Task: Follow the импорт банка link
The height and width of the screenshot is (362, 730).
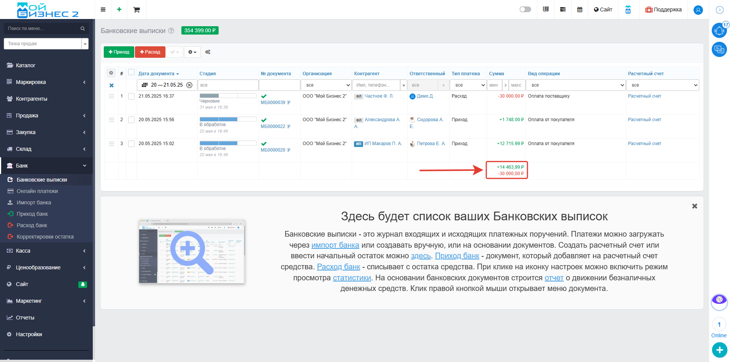Action: (335, 245)
